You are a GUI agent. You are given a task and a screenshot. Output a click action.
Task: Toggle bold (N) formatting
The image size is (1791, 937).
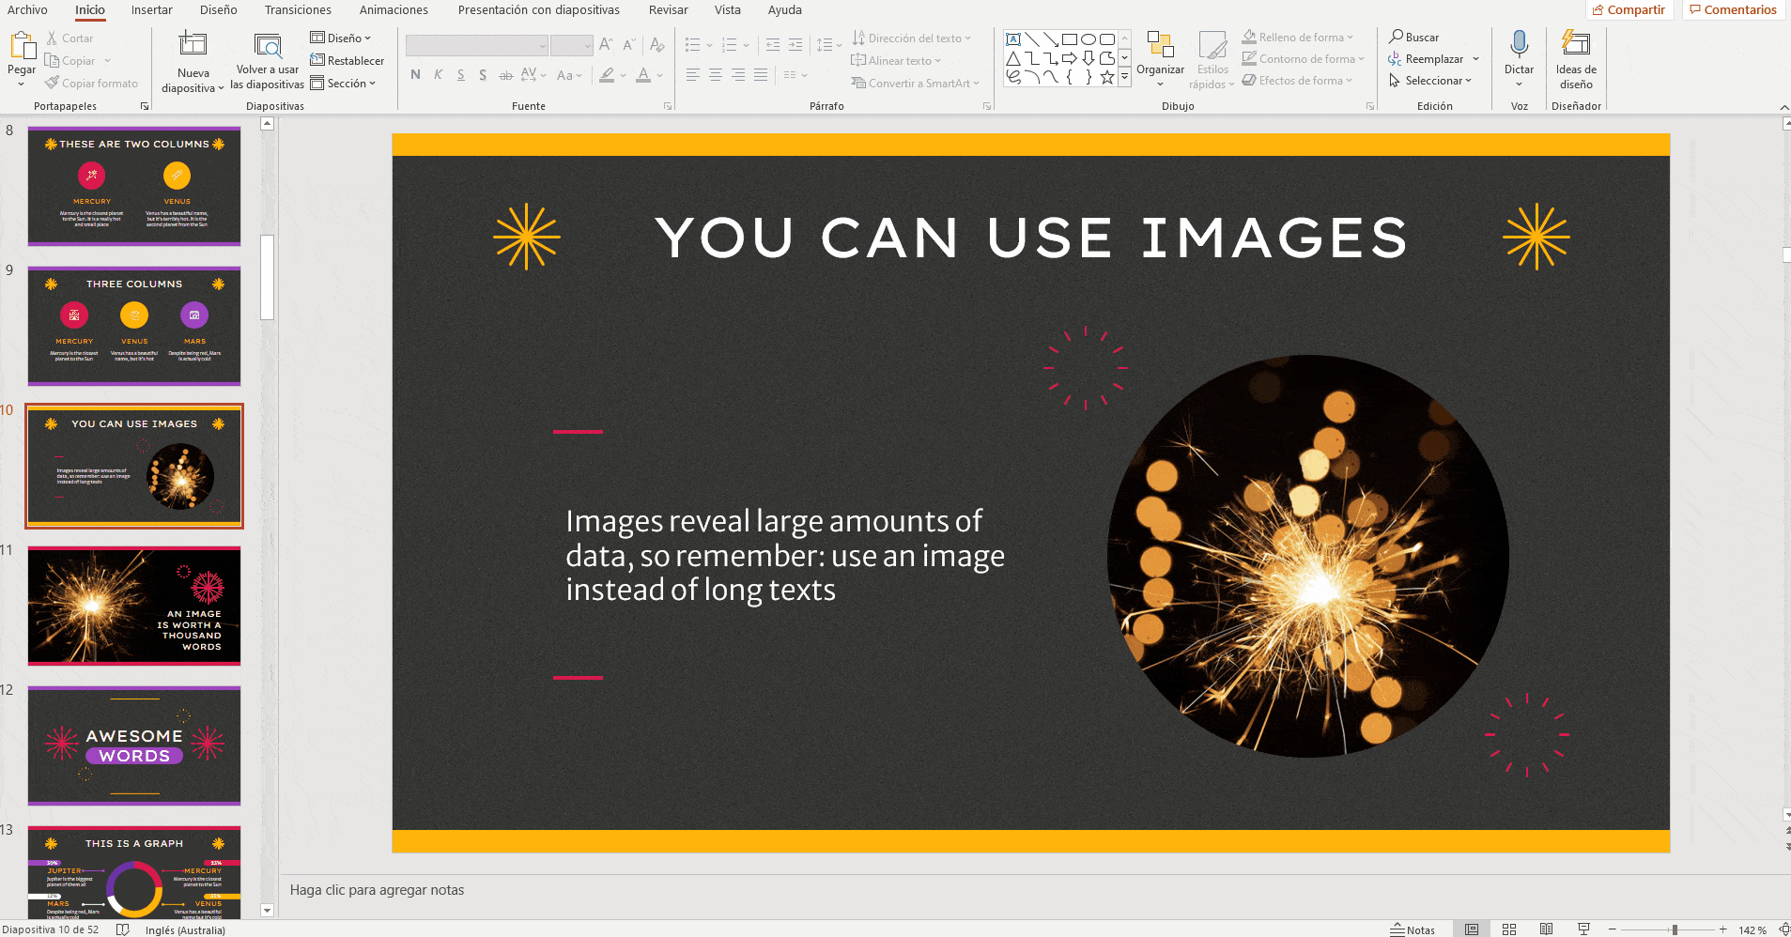[415, 75]
